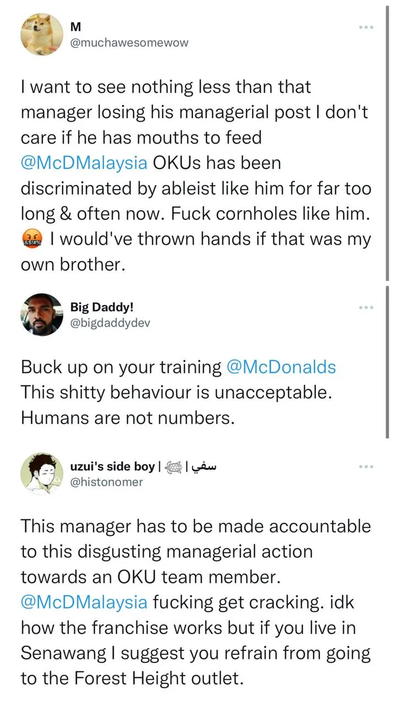Go to the @histonomer handle
This screenshot has height=705, width=396.
(107, 482)
